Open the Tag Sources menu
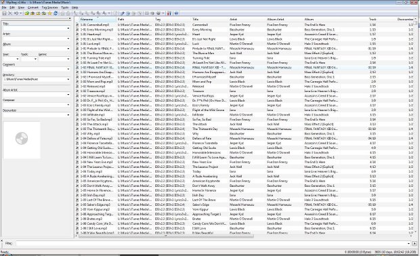The height and width of the screenshot is (256, 420). (49, 7)
